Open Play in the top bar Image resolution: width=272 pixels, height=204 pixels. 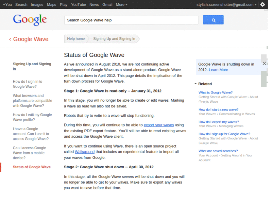[x=64, y=5]
